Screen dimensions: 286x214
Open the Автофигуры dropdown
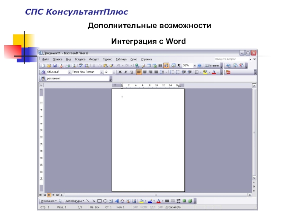75,201
